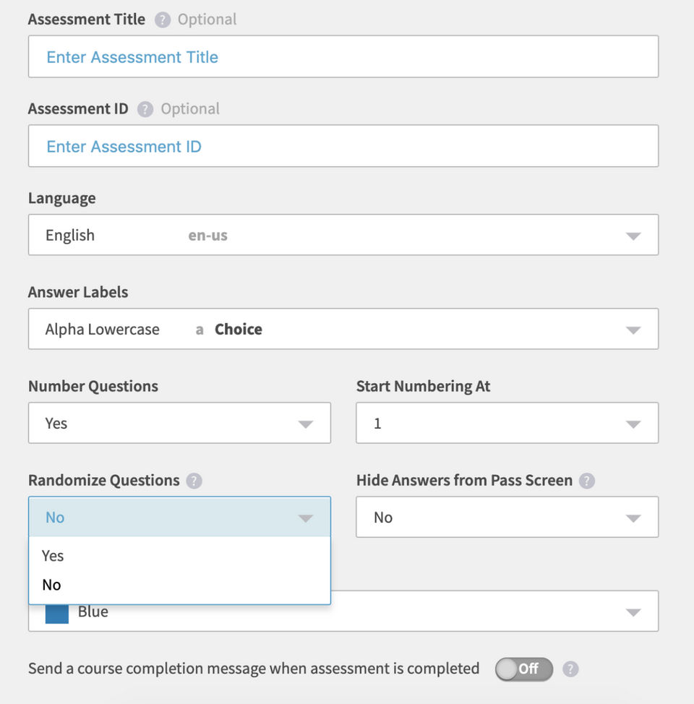Select Yes in Randomize Questions list

[x=180, y=556]
